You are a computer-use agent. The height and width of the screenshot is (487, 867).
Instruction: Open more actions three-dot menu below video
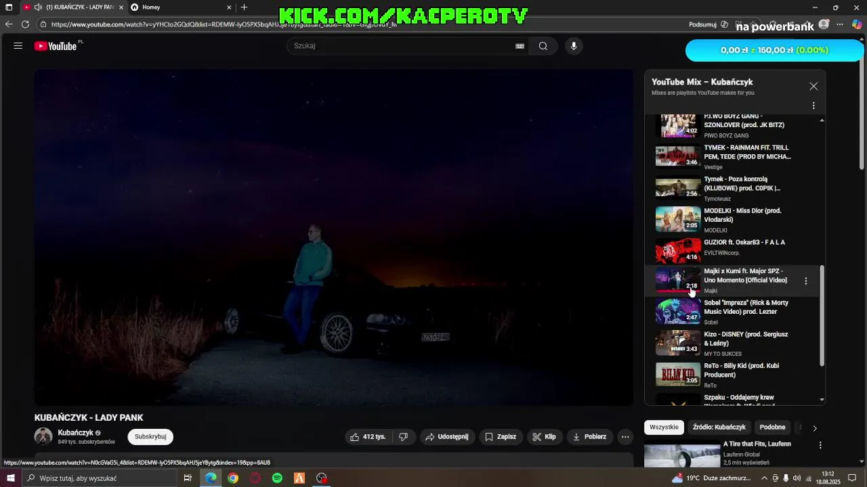pyautogui.click(x=625, y=437)
